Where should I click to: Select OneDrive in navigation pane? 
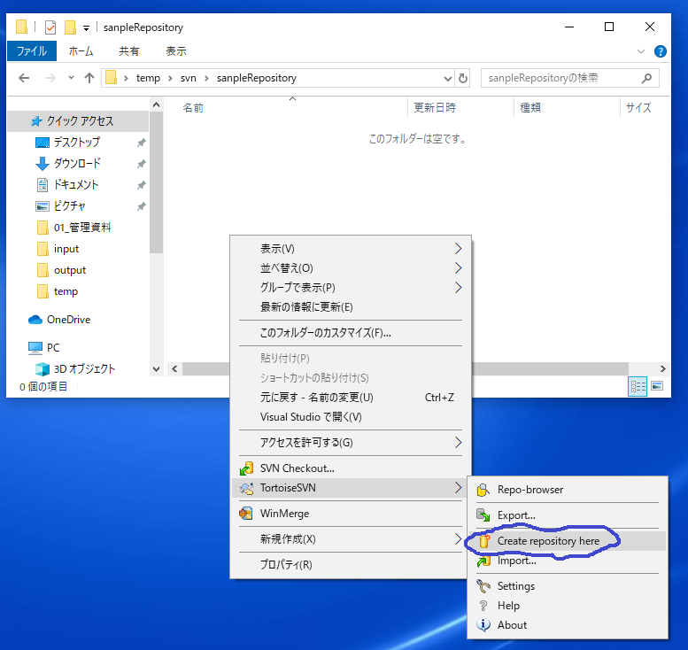[68, 320]
